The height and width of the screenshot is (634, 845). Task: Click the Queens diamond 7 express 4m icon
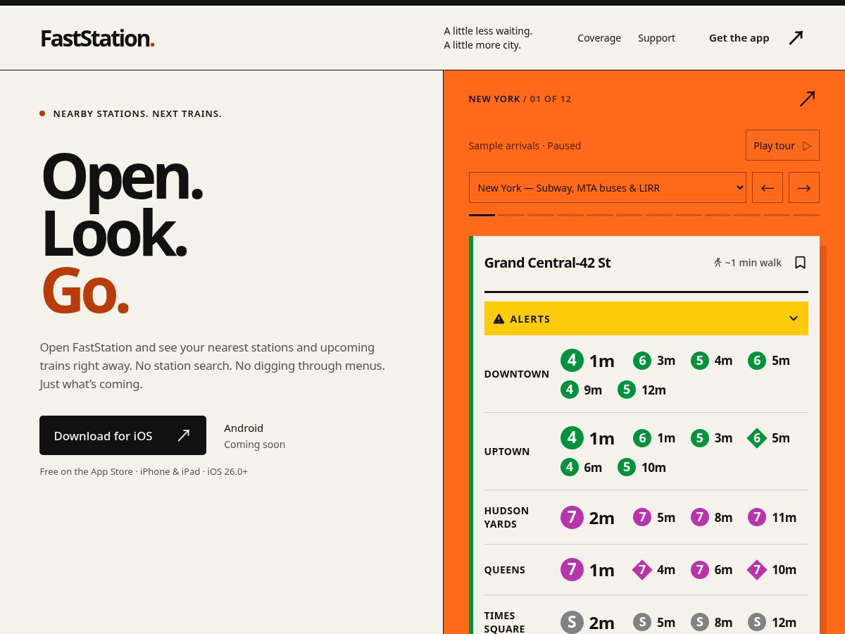641,569
